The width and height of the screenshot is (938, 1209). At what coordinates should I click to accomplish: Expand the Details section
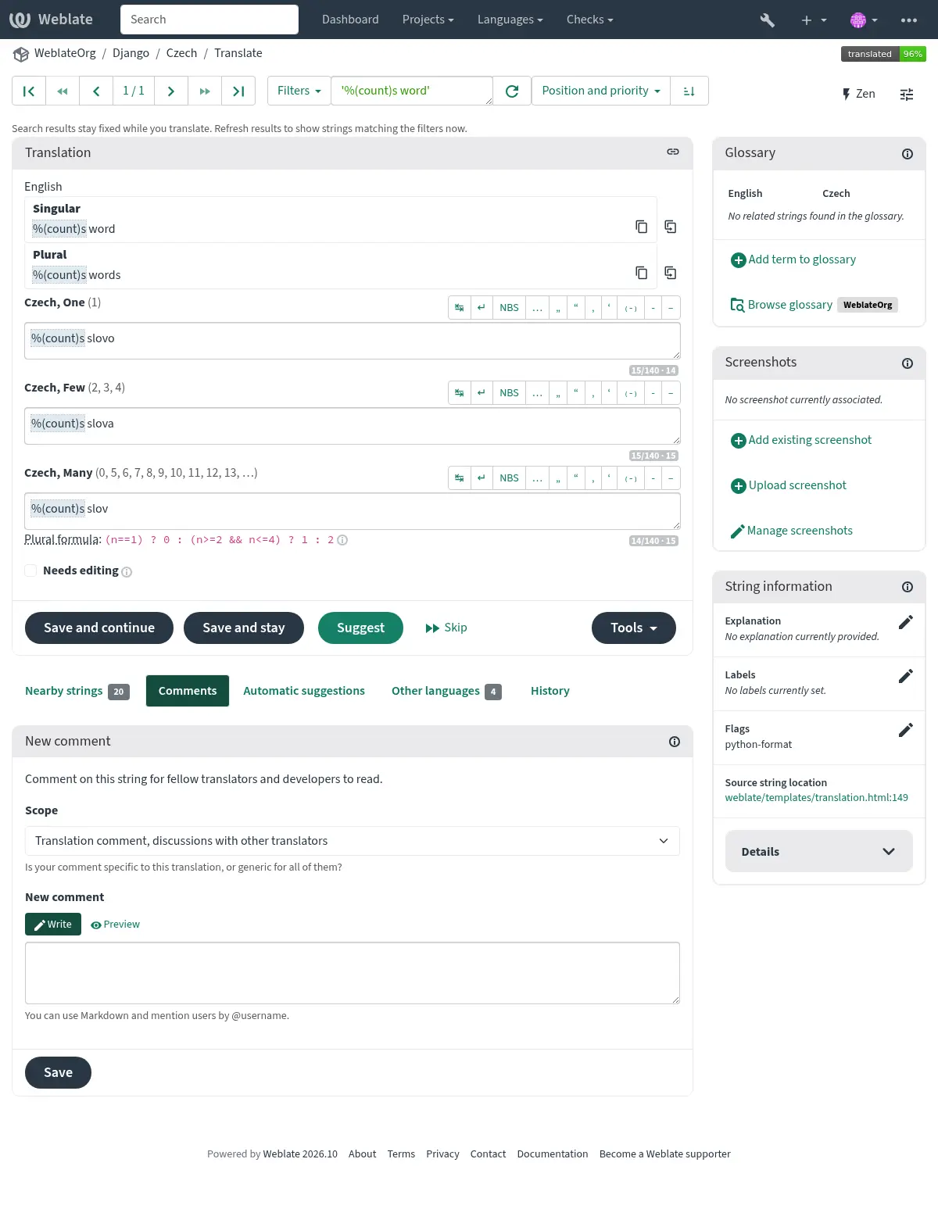(819, 852)
